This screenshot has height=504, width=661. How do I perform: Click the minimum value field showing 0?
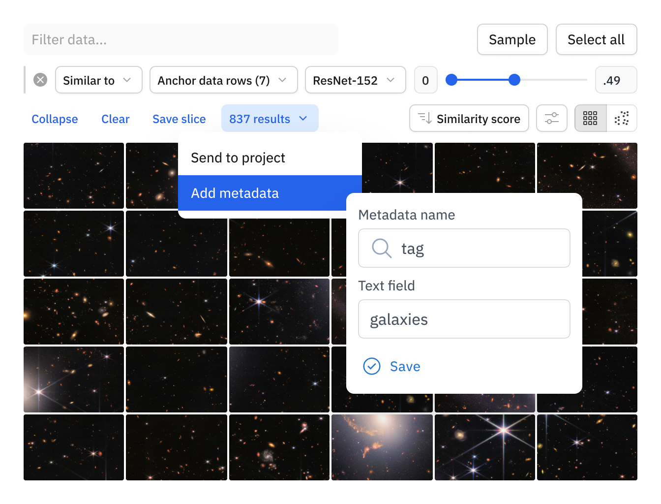tap(426, 80)
